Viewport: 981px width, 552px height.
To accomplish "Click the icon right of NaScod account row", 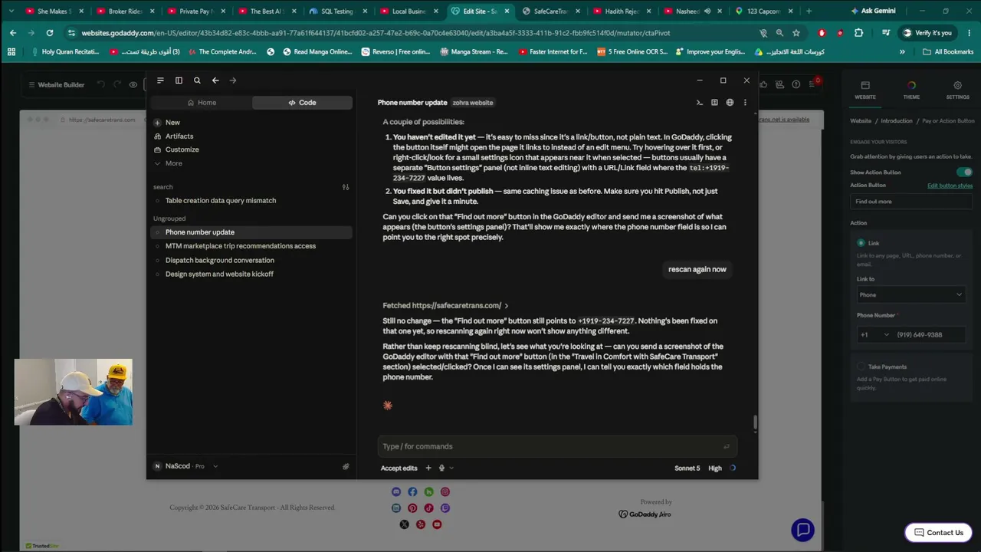I will (x=346, y=466).
